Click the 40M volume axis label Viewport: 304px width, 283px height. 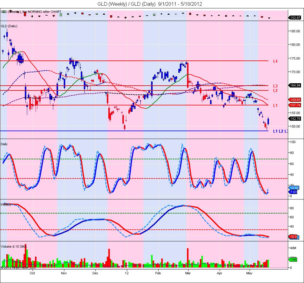pos(293,248)
